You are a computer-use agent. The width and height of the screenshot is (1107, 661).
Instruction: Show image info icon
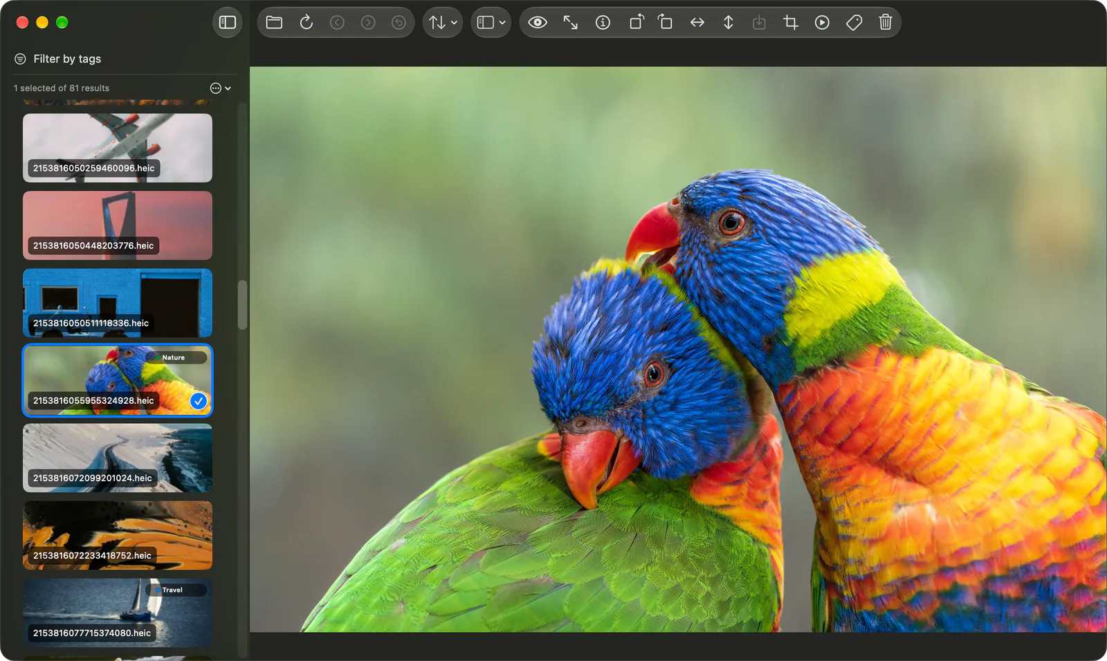(x=603, y=23)
